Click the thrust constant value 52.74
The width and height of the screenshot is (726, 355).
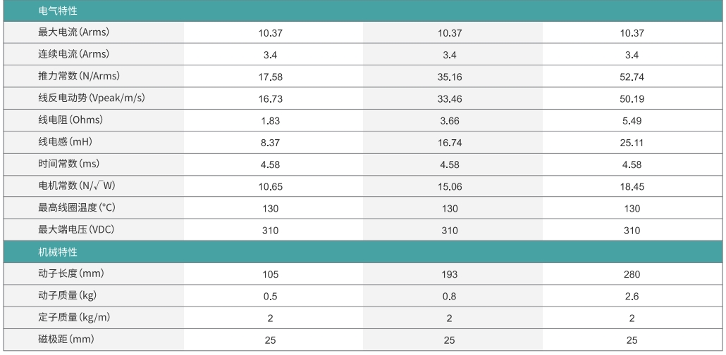[x=632, y=77]
